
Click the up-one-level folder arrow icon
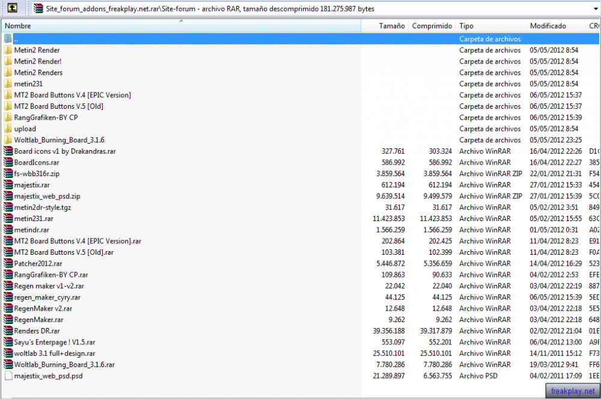(12, 8)
